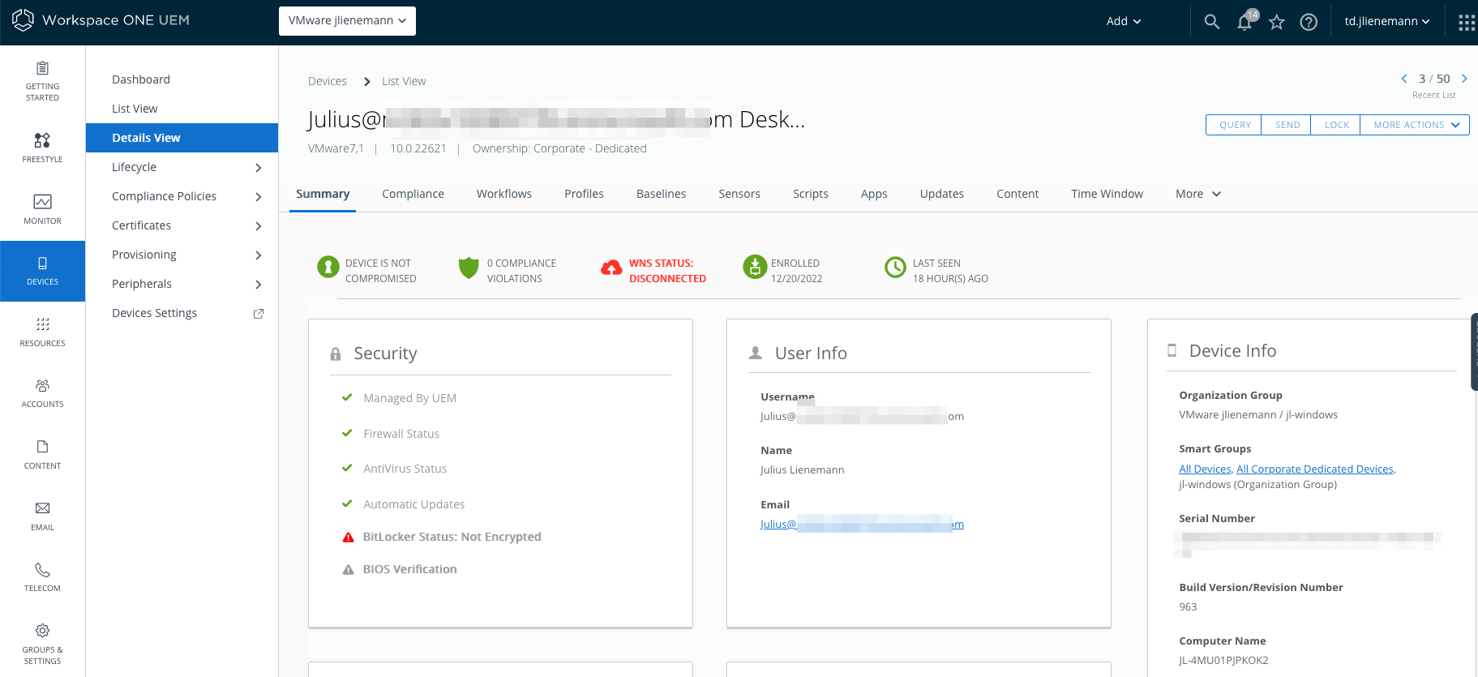Go to previous device in Recent List
The width and height of the screenshot is (1478, 677).
(x=1404, y=79)
